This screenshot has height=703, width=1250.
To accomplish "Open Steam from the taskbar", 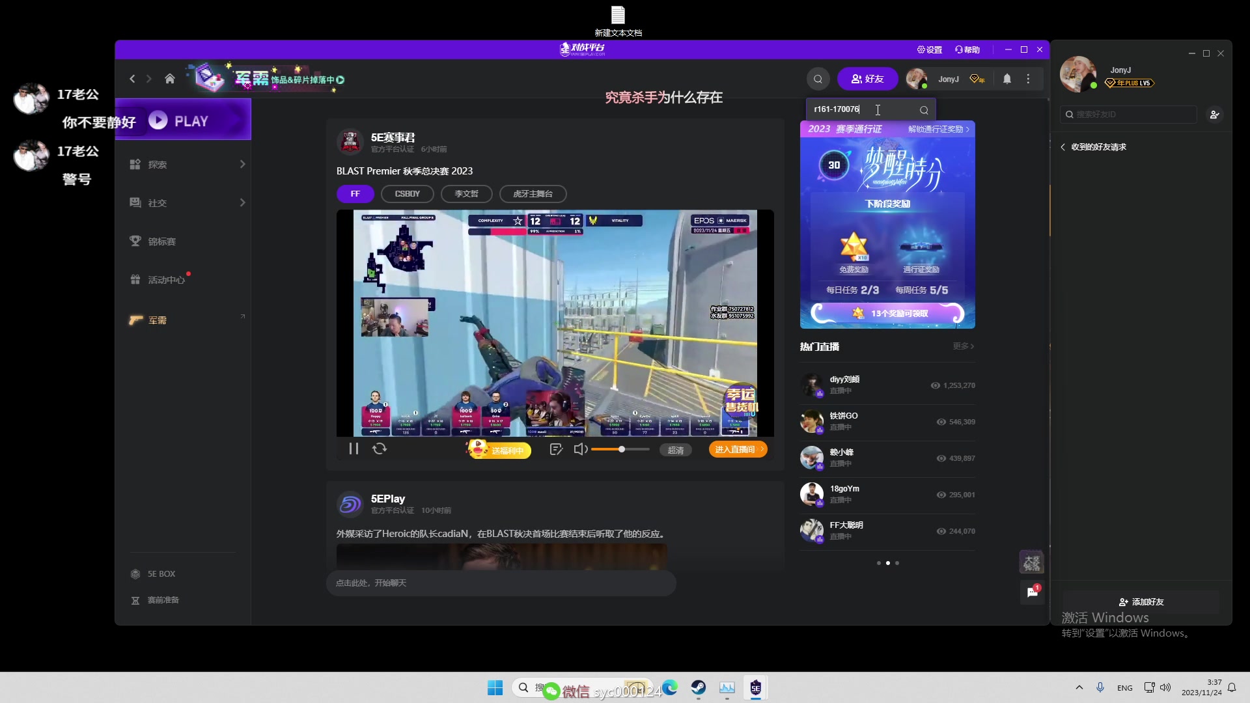I will pyautogui.click(x=699, y=687).
